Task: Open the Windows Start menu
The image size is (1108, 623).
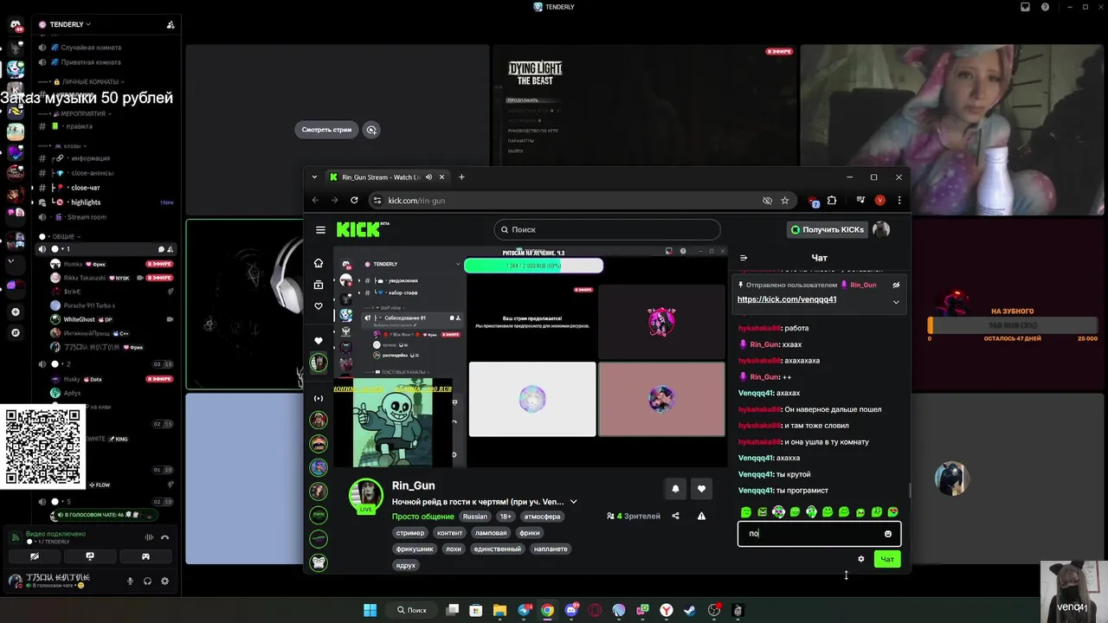Action: 370,610
